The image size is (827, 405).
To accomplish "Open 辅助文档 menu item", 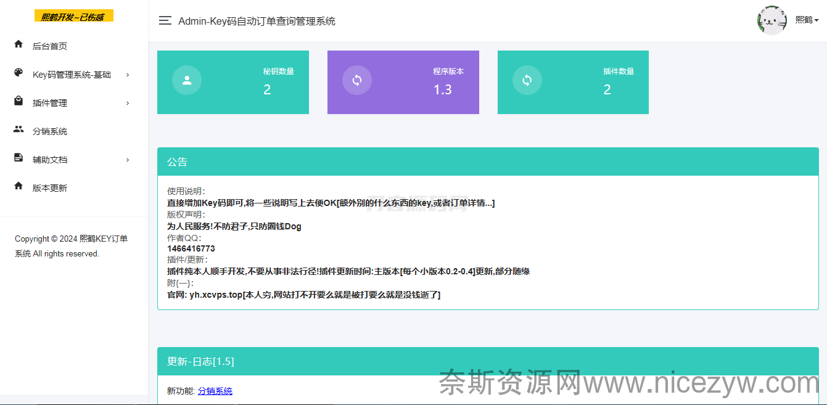I will [74, 160].
